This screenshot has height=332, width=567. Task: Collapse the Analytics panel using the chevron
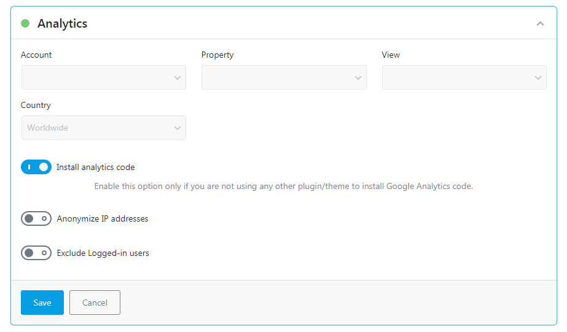(540, 24)
